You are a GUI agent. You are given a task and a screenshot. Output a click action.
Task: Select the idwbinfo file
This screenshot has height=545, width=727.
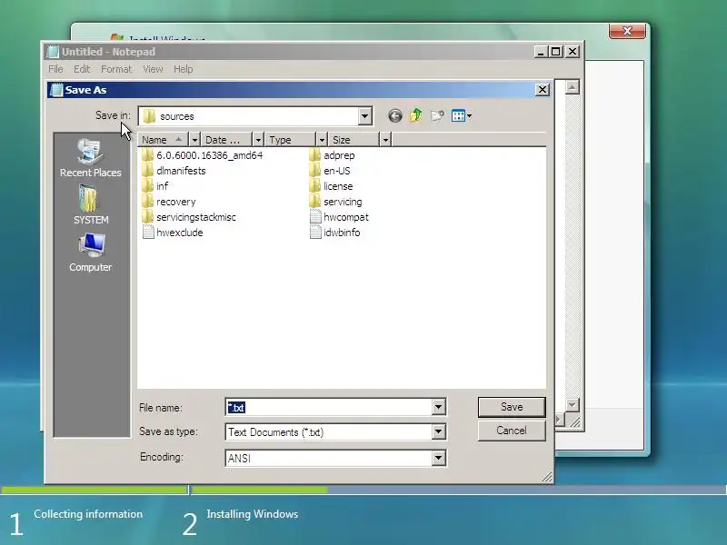point(334,233)
